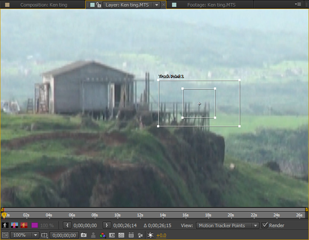Toggle the Render checkbox

click(x=265, y=226)
